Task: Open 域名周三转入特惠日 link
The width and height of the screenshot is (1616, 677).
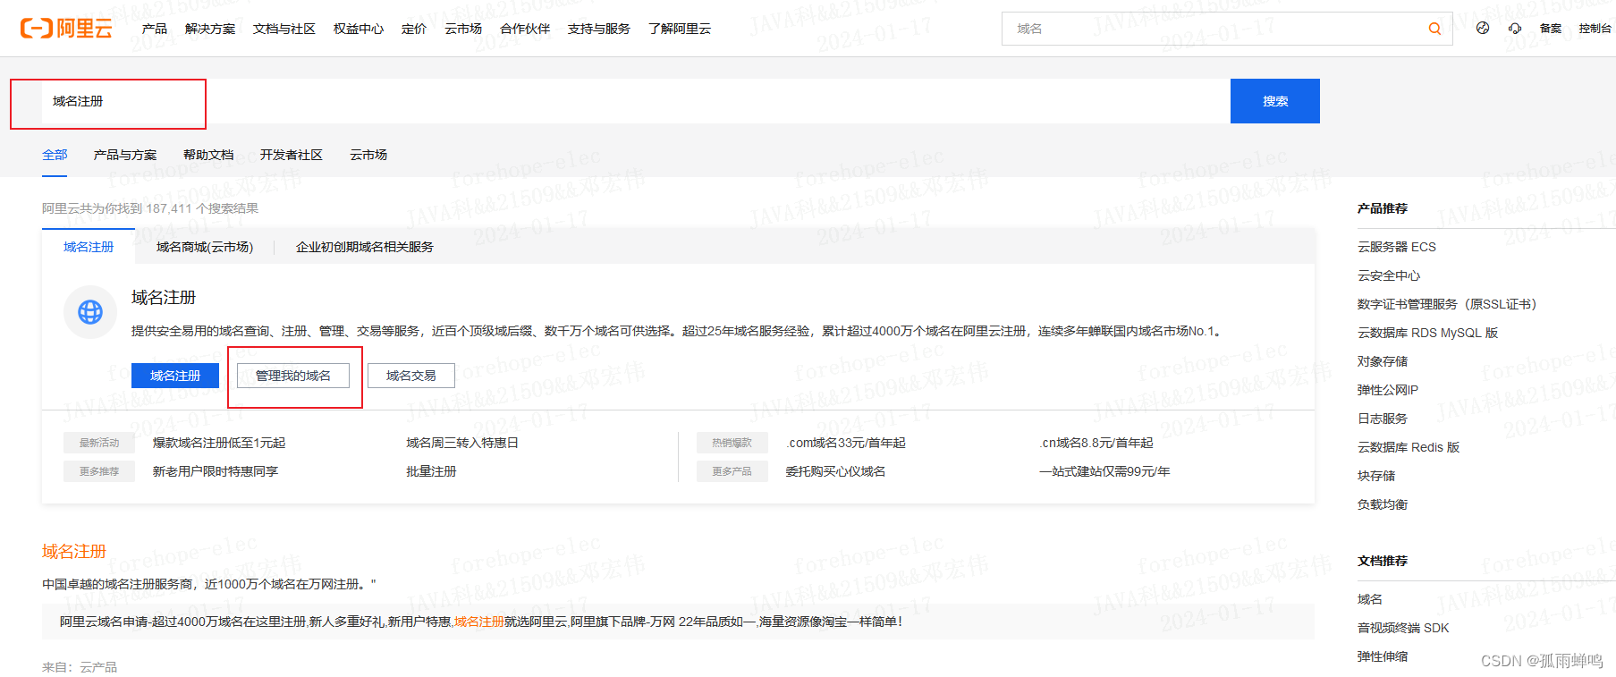Action: coord(462,443)
